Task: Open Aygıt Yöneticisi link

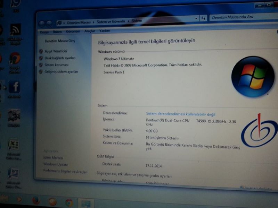Action: [56, 51]
